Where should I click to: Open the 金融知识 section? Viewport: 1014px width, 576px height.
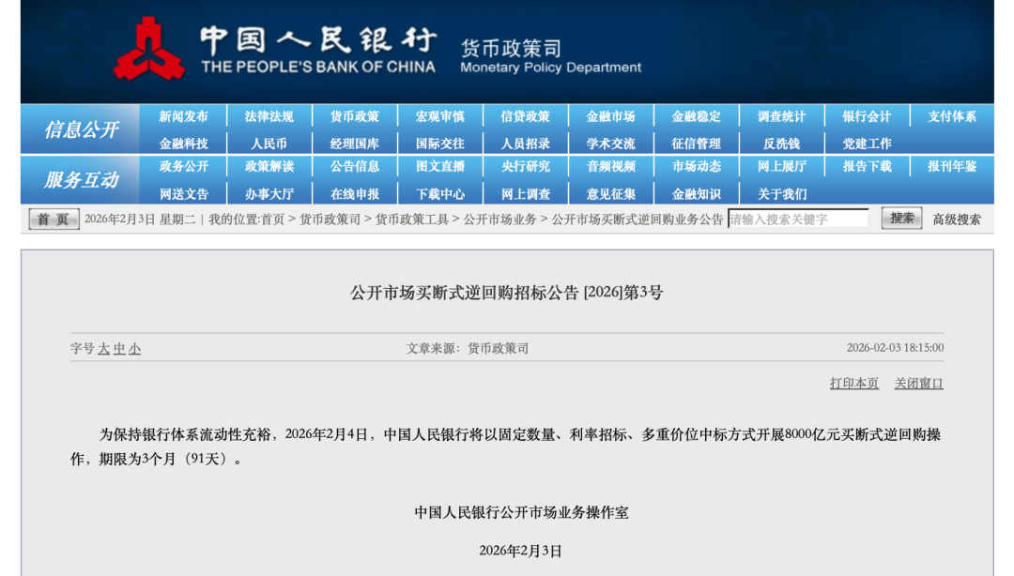point(696,194)
